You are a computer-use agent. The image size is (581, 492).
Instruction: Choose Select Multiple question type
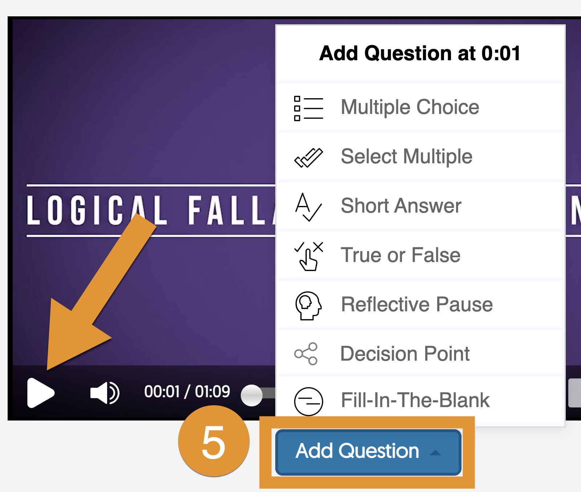pyautogui.click(x=407, y=157)
